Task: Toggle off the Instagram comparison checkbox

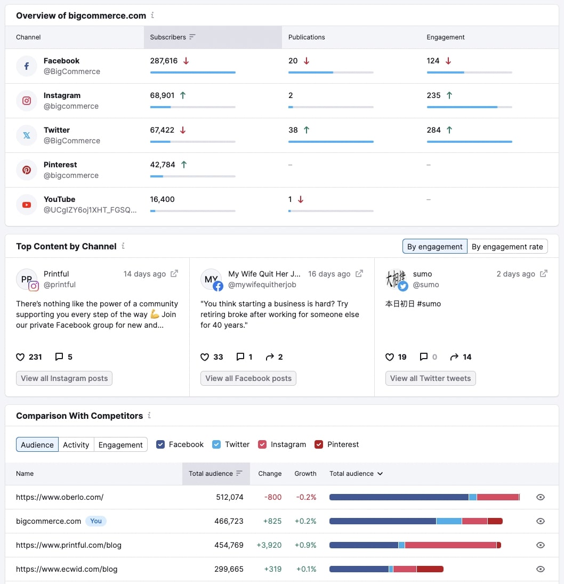Action: coord(262,444)
